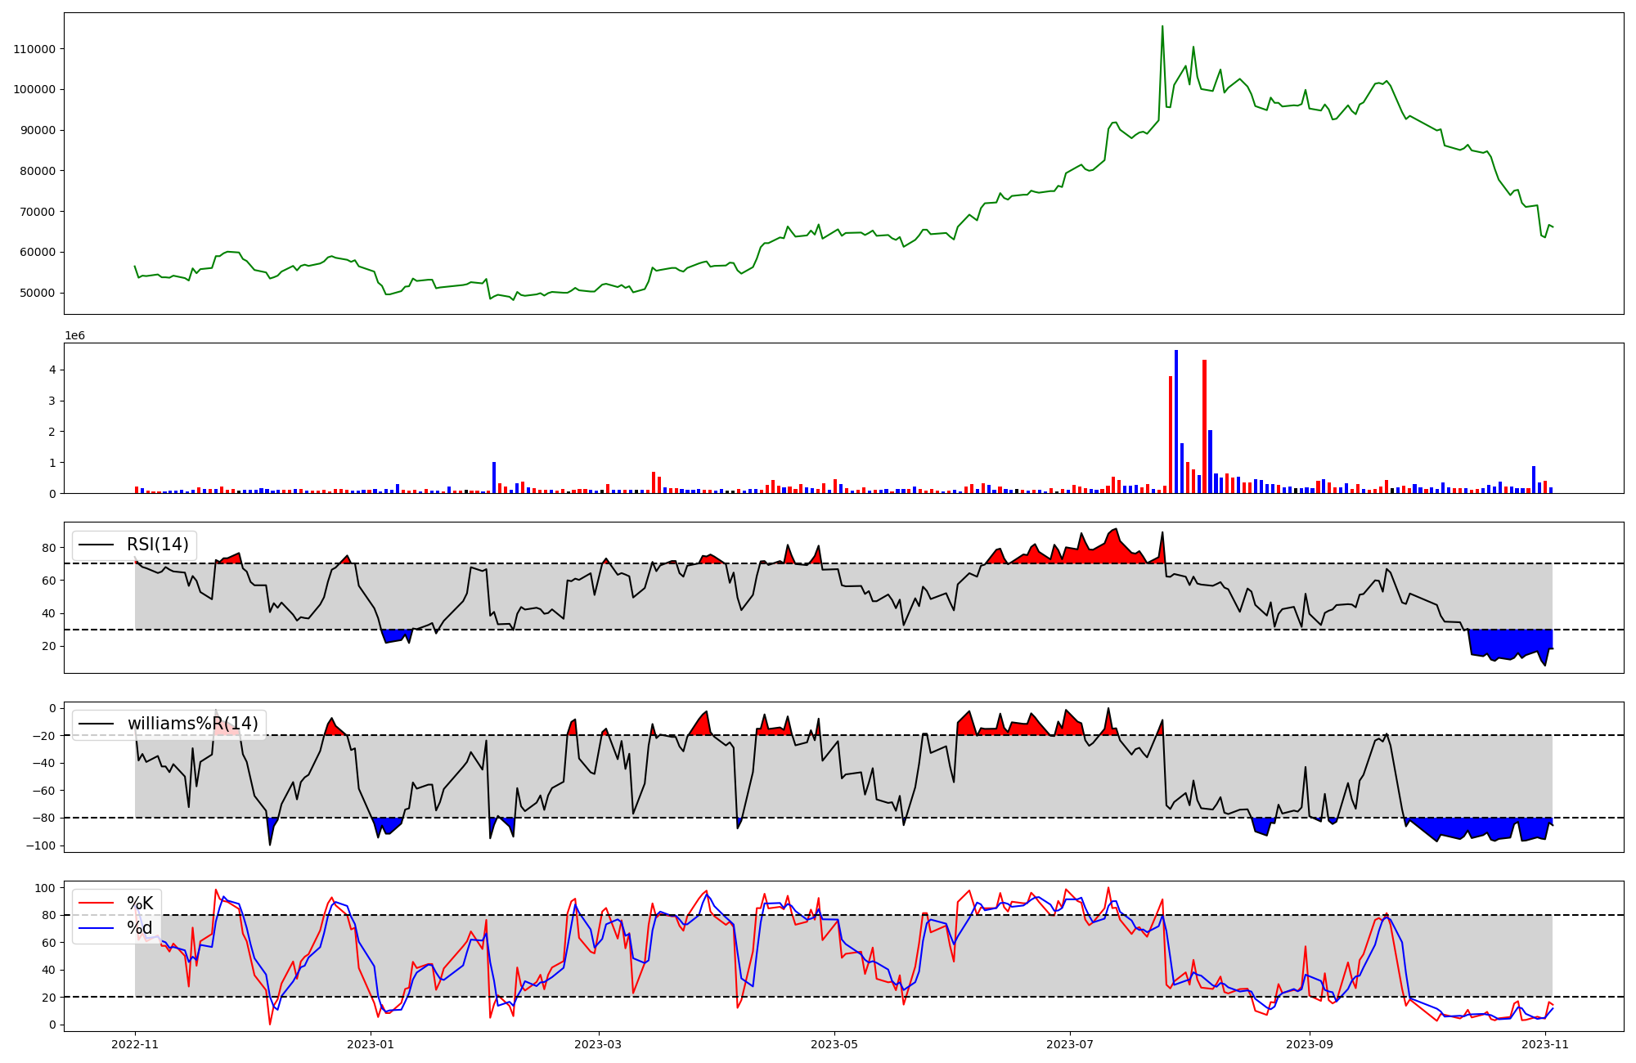Click the 80 tick on RSI axis
Image resolution: width=1636 pixels, height=1063 pixels.
50,548
